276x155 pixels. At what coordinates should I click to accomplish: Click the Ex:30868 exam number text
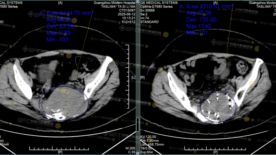pyautogui.click(x=148, y=10)
